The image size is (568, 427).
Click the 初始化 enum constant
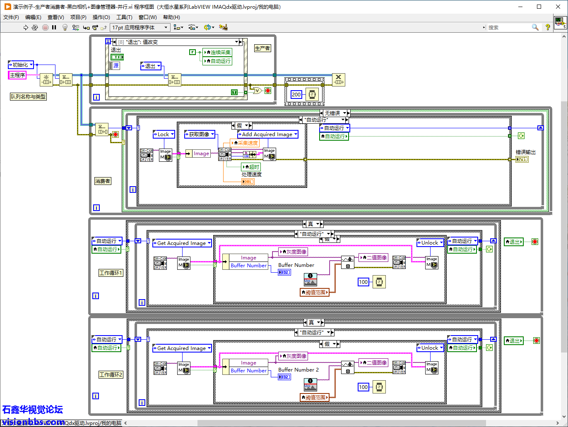[20, 65]
